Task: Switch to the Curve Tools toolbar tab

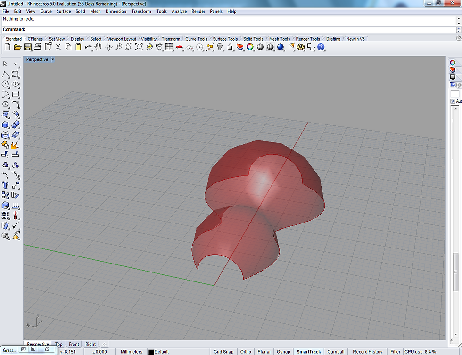Action: (x=196, y=39)
